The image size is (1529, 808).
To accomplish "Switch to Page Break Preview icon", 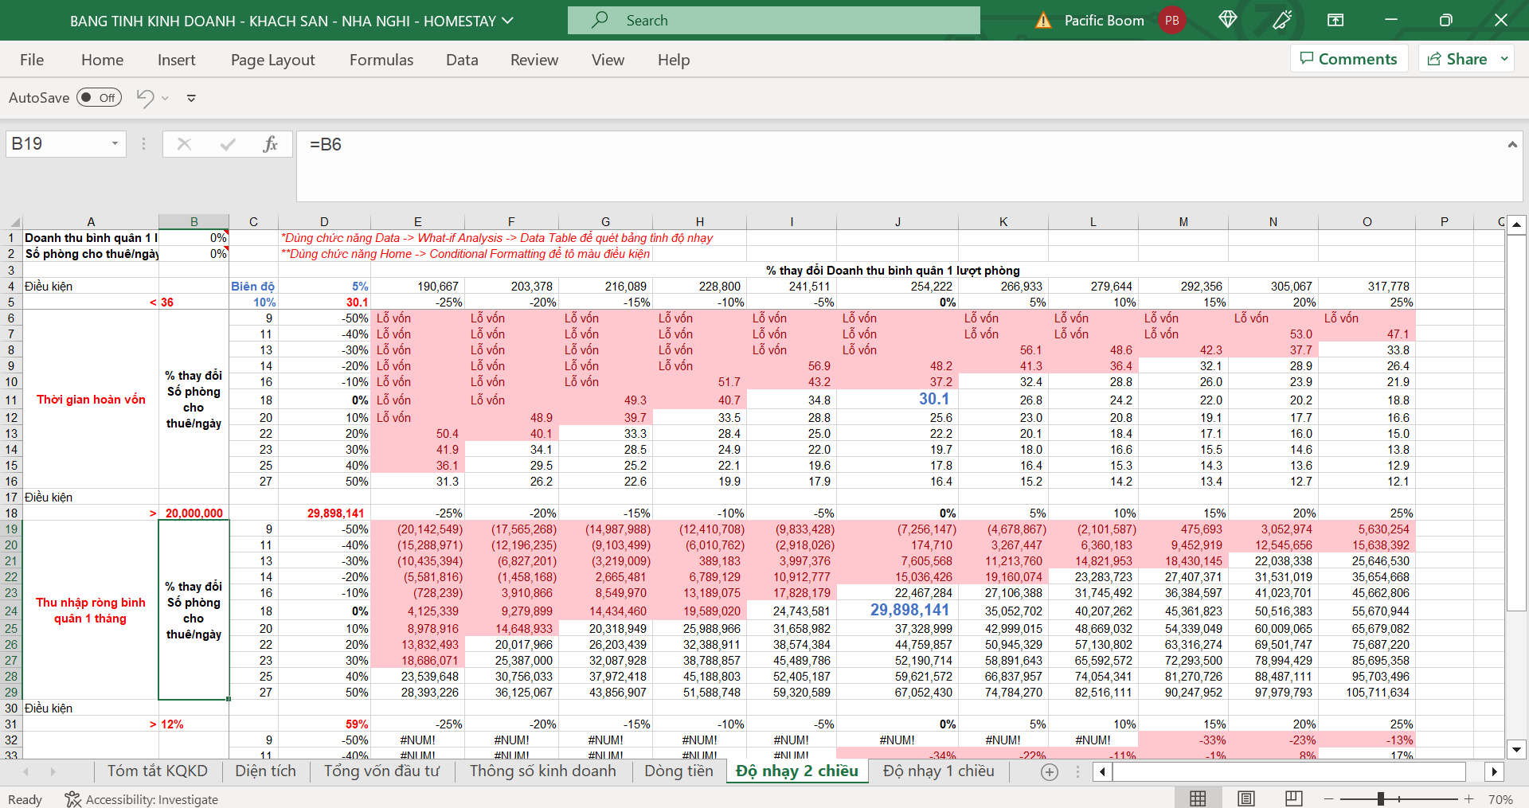I will [1294, 798].
